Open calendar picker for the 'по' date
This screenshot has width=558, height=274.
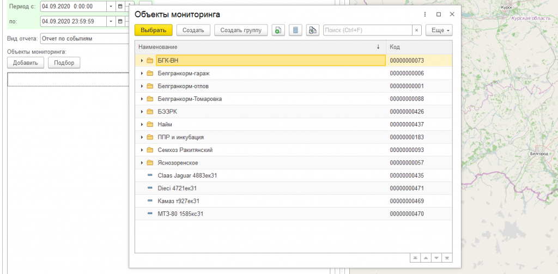120,21
